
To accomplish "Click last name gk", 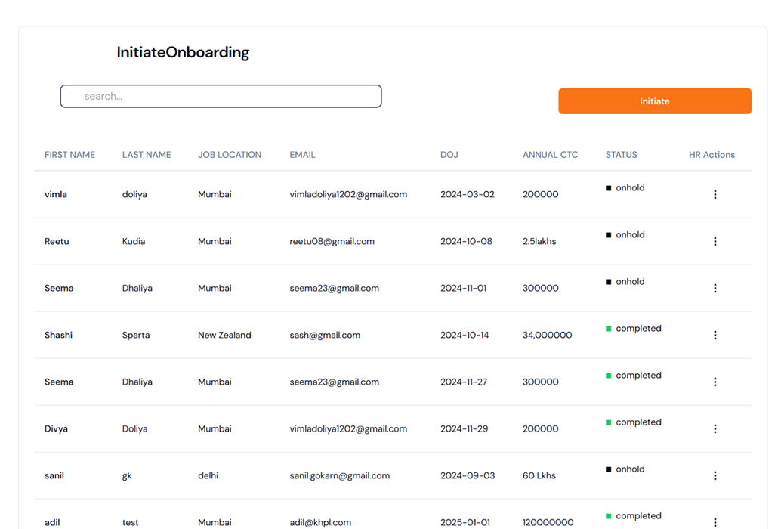I will click(x=127, y=475).
